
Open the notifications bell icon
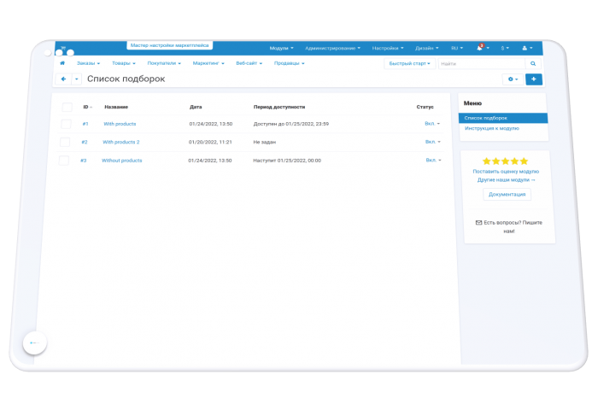pyautogui.click(x=480, y=48)
